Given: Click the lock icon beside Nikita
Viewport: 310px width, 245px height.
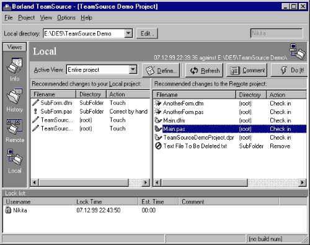Looking at the screenshot, I should click(8, 210).
